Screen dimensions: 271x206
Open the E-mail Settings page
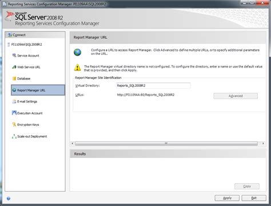[x=27, y=101]
